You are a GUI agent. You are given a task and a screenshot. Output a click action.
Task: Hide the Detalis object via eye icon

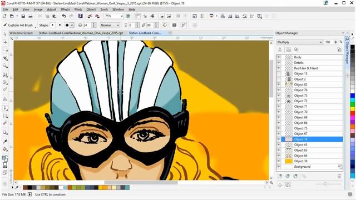point(279,63)
